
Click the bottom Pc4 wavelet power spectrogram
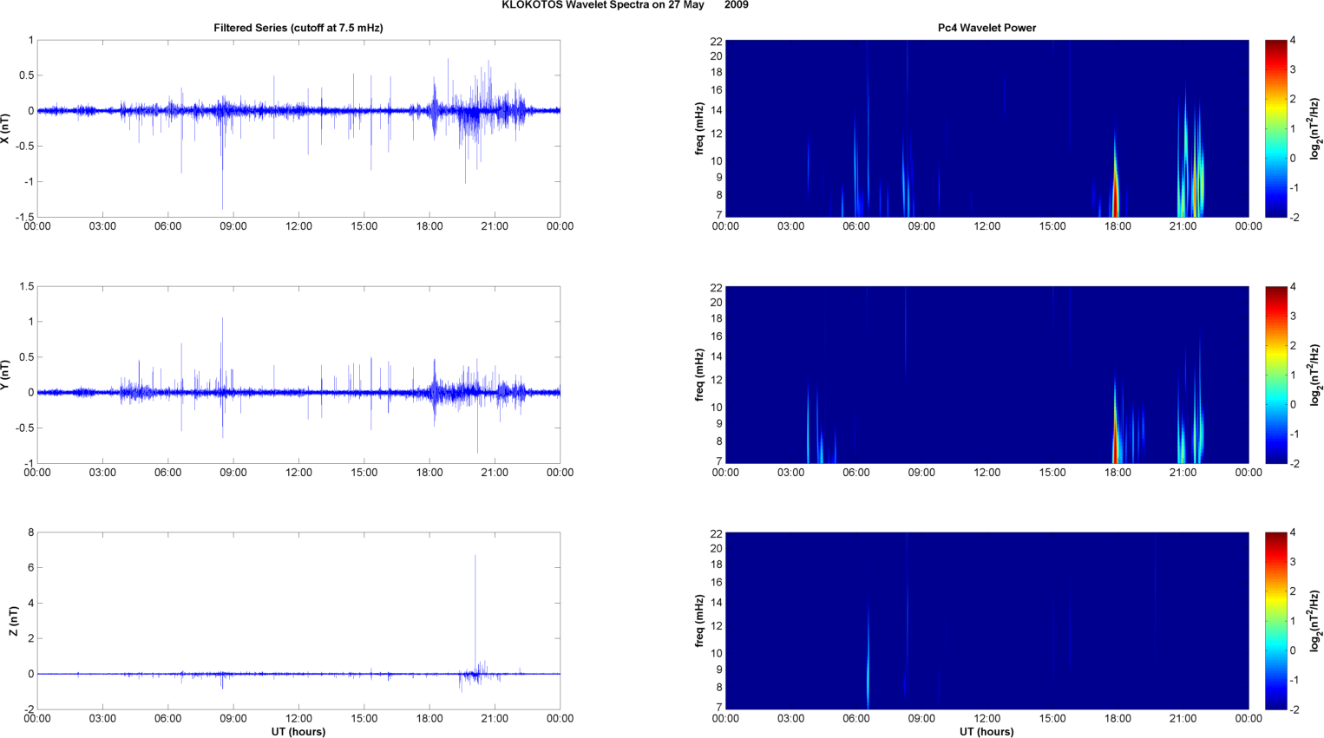coord(986,621)
